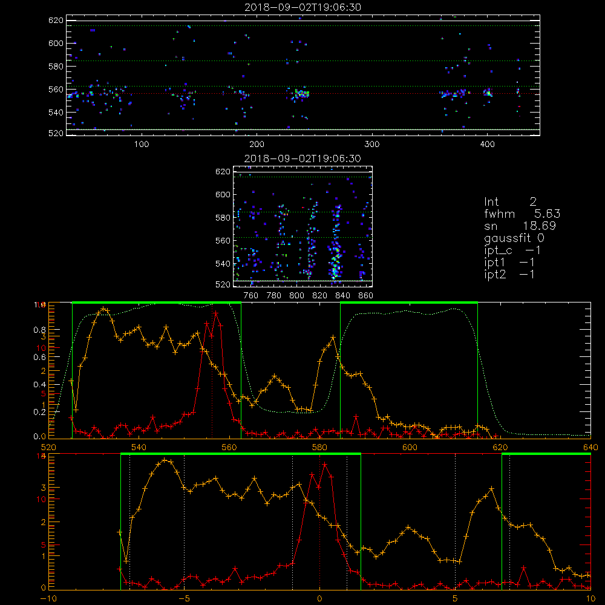Viewport: 605px width, 605px height.
Task: Click the timestamp title above the small square panel
Action: (302, 159)
